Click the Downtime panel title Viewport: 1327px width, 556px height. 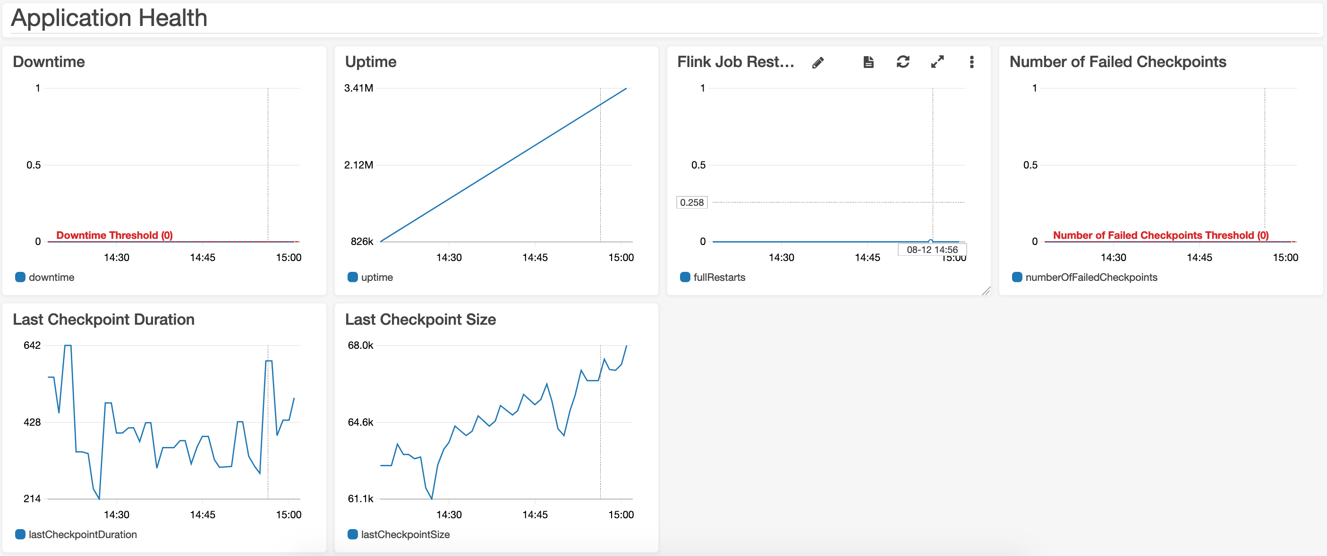(x=49, y=62)
